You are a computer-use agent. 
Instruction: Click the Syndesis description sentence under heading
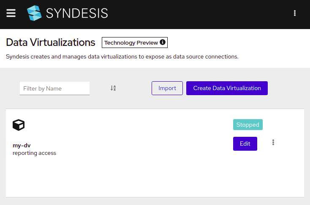(122, 56)
